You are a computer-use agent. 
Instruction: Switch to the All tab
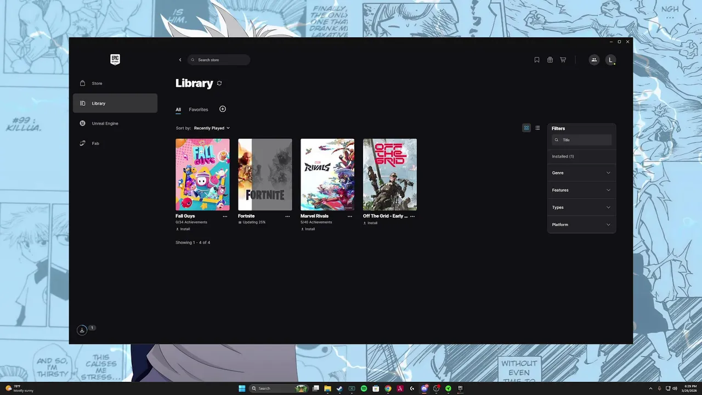click(178, 110)
